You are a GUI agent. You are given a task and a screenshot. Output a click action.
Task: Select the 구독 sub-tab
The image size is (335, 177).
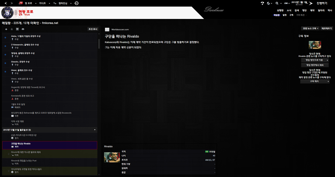(291, 15)
